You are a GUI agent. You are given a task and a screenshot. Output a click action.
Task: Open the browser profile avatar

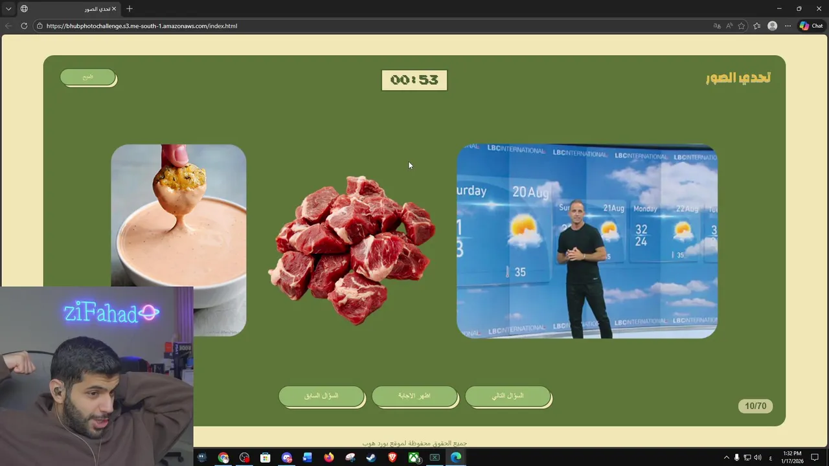click(772, 26)
